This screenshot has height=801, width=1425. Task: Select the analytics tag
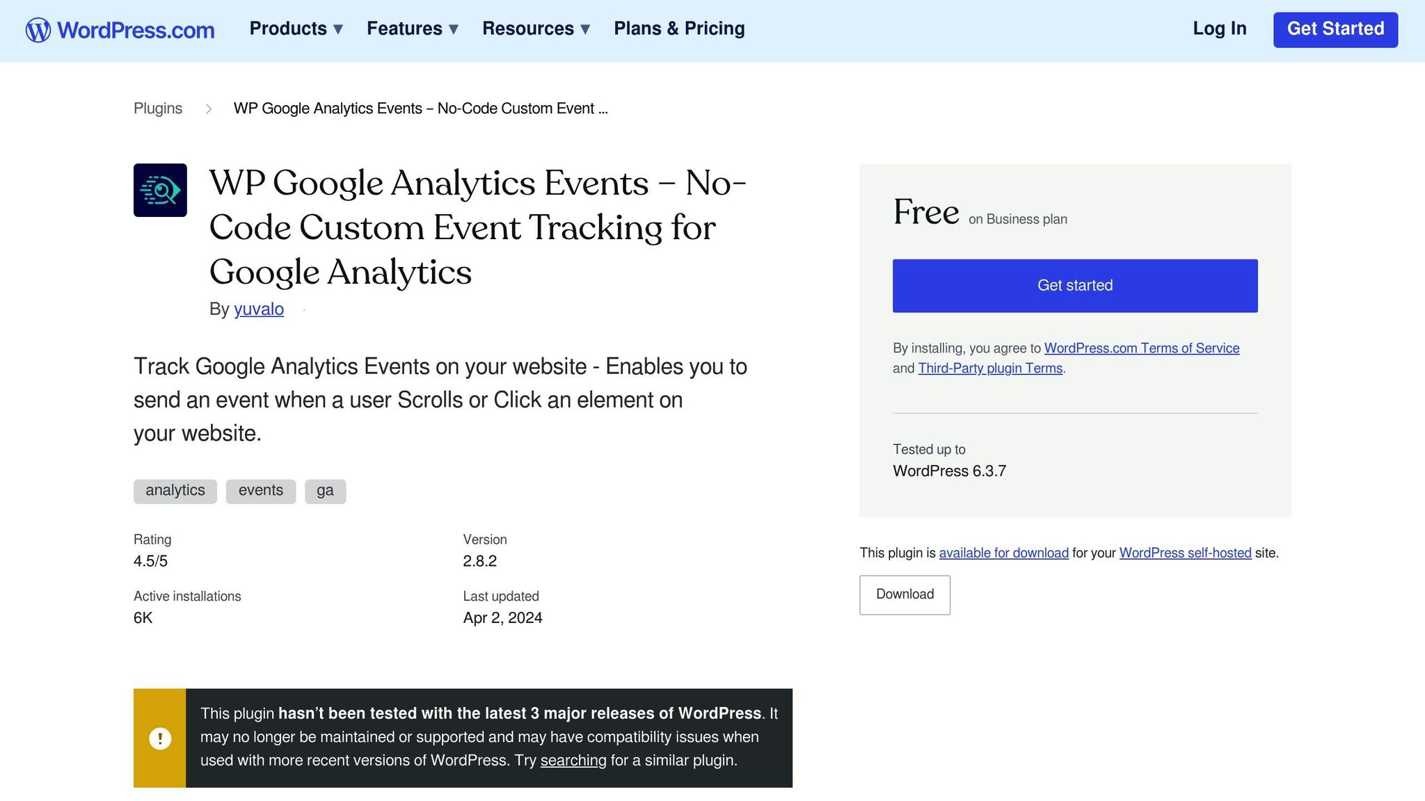click(175, 490)
